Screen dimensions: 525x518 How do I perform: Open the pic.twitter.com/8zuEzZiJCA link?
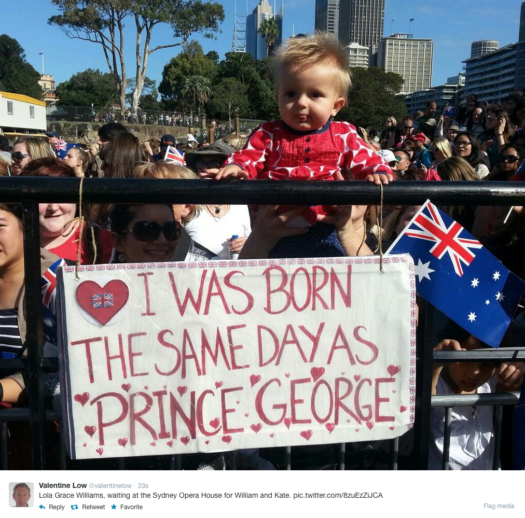click(338, 495)
